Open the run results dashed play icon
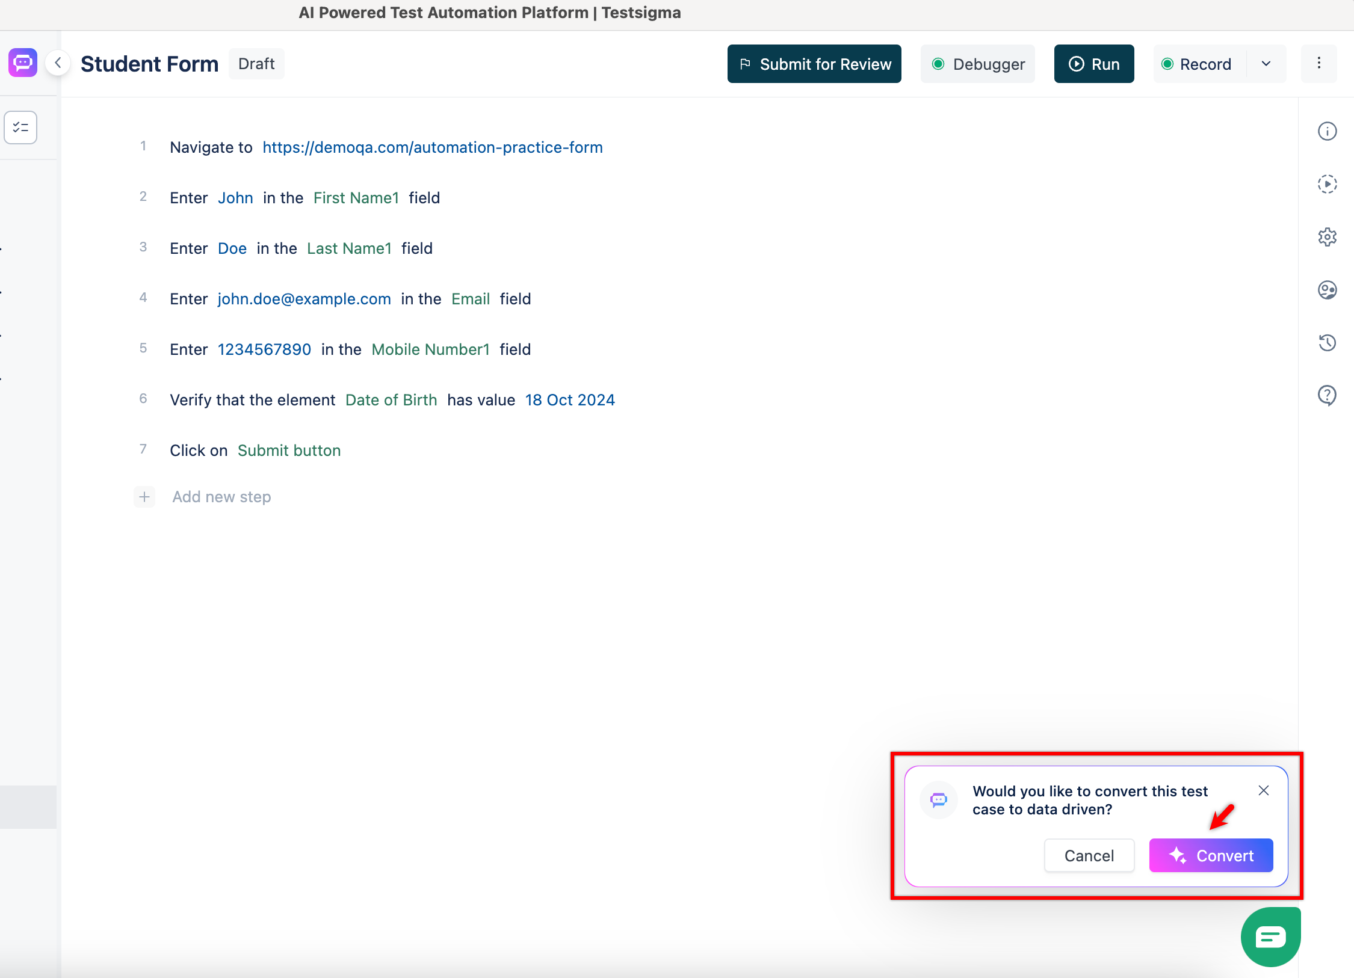This screenshot has height=978, width=1354. point(1327,184)
